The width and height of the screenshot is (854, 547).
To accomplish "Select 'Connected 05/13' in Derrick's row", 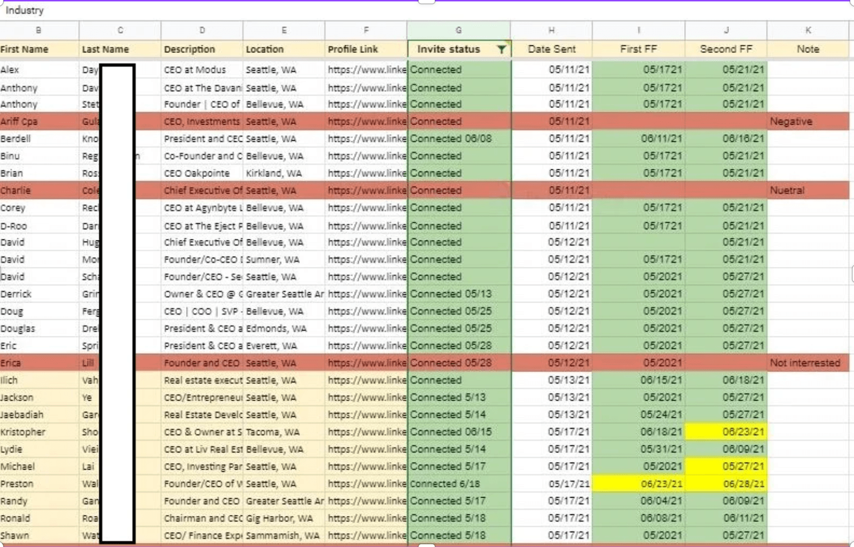I will point(459,294).
